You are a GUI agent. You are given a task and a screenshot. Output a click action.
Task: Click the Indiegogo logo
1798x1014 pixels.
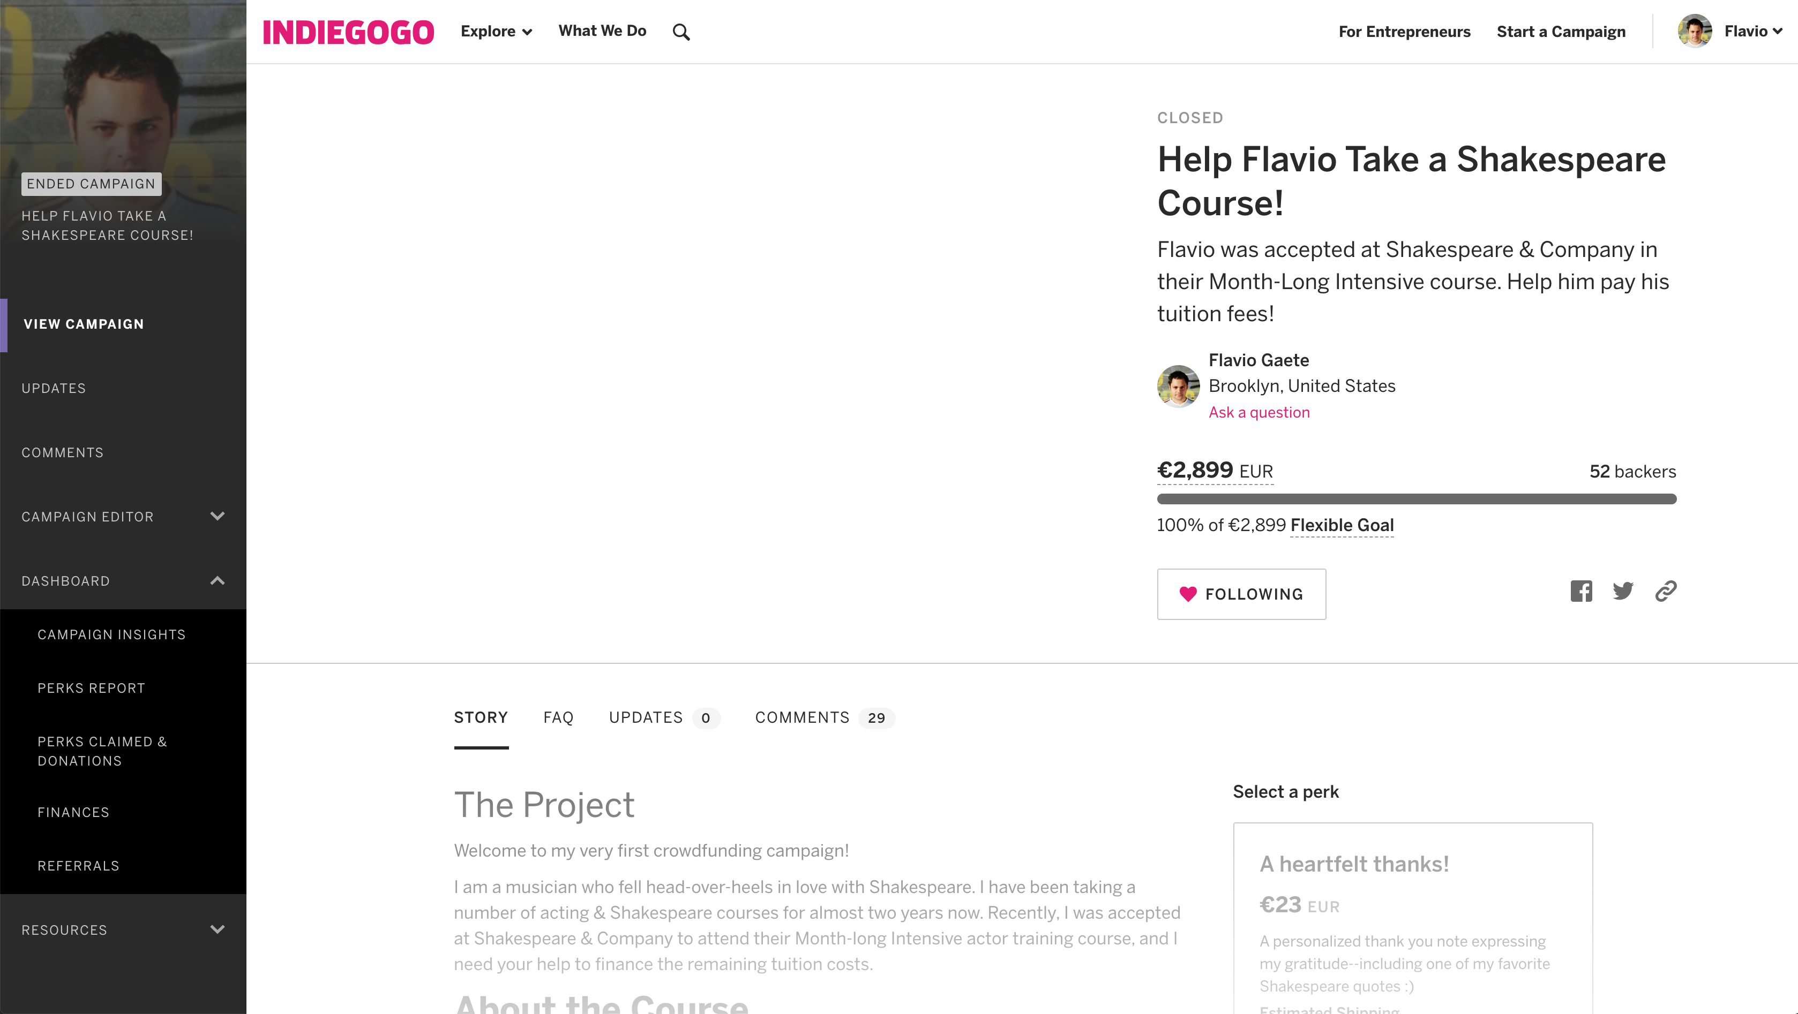348,32
